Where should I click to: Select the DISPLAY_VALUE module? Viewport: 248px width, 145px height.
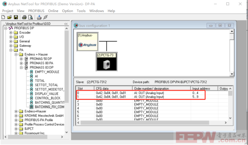click(47, 94)
